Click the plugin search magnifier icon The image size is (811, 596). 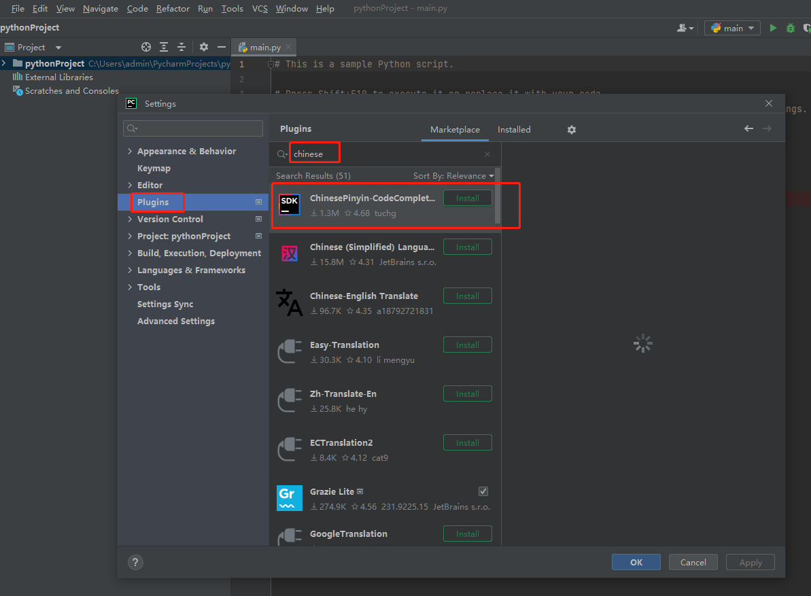pos(282,154)
